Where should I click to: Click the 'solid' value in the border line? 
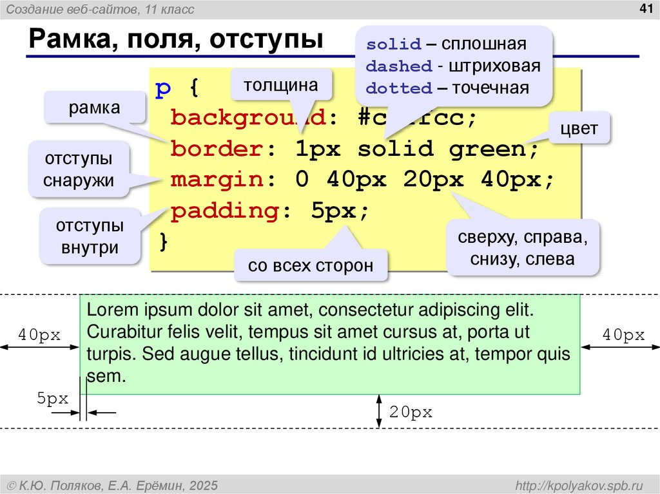[396, 149]
